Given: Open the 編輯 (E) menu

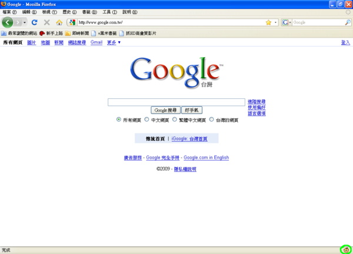Looking at the screenshot, I should [x=29, y=12].
